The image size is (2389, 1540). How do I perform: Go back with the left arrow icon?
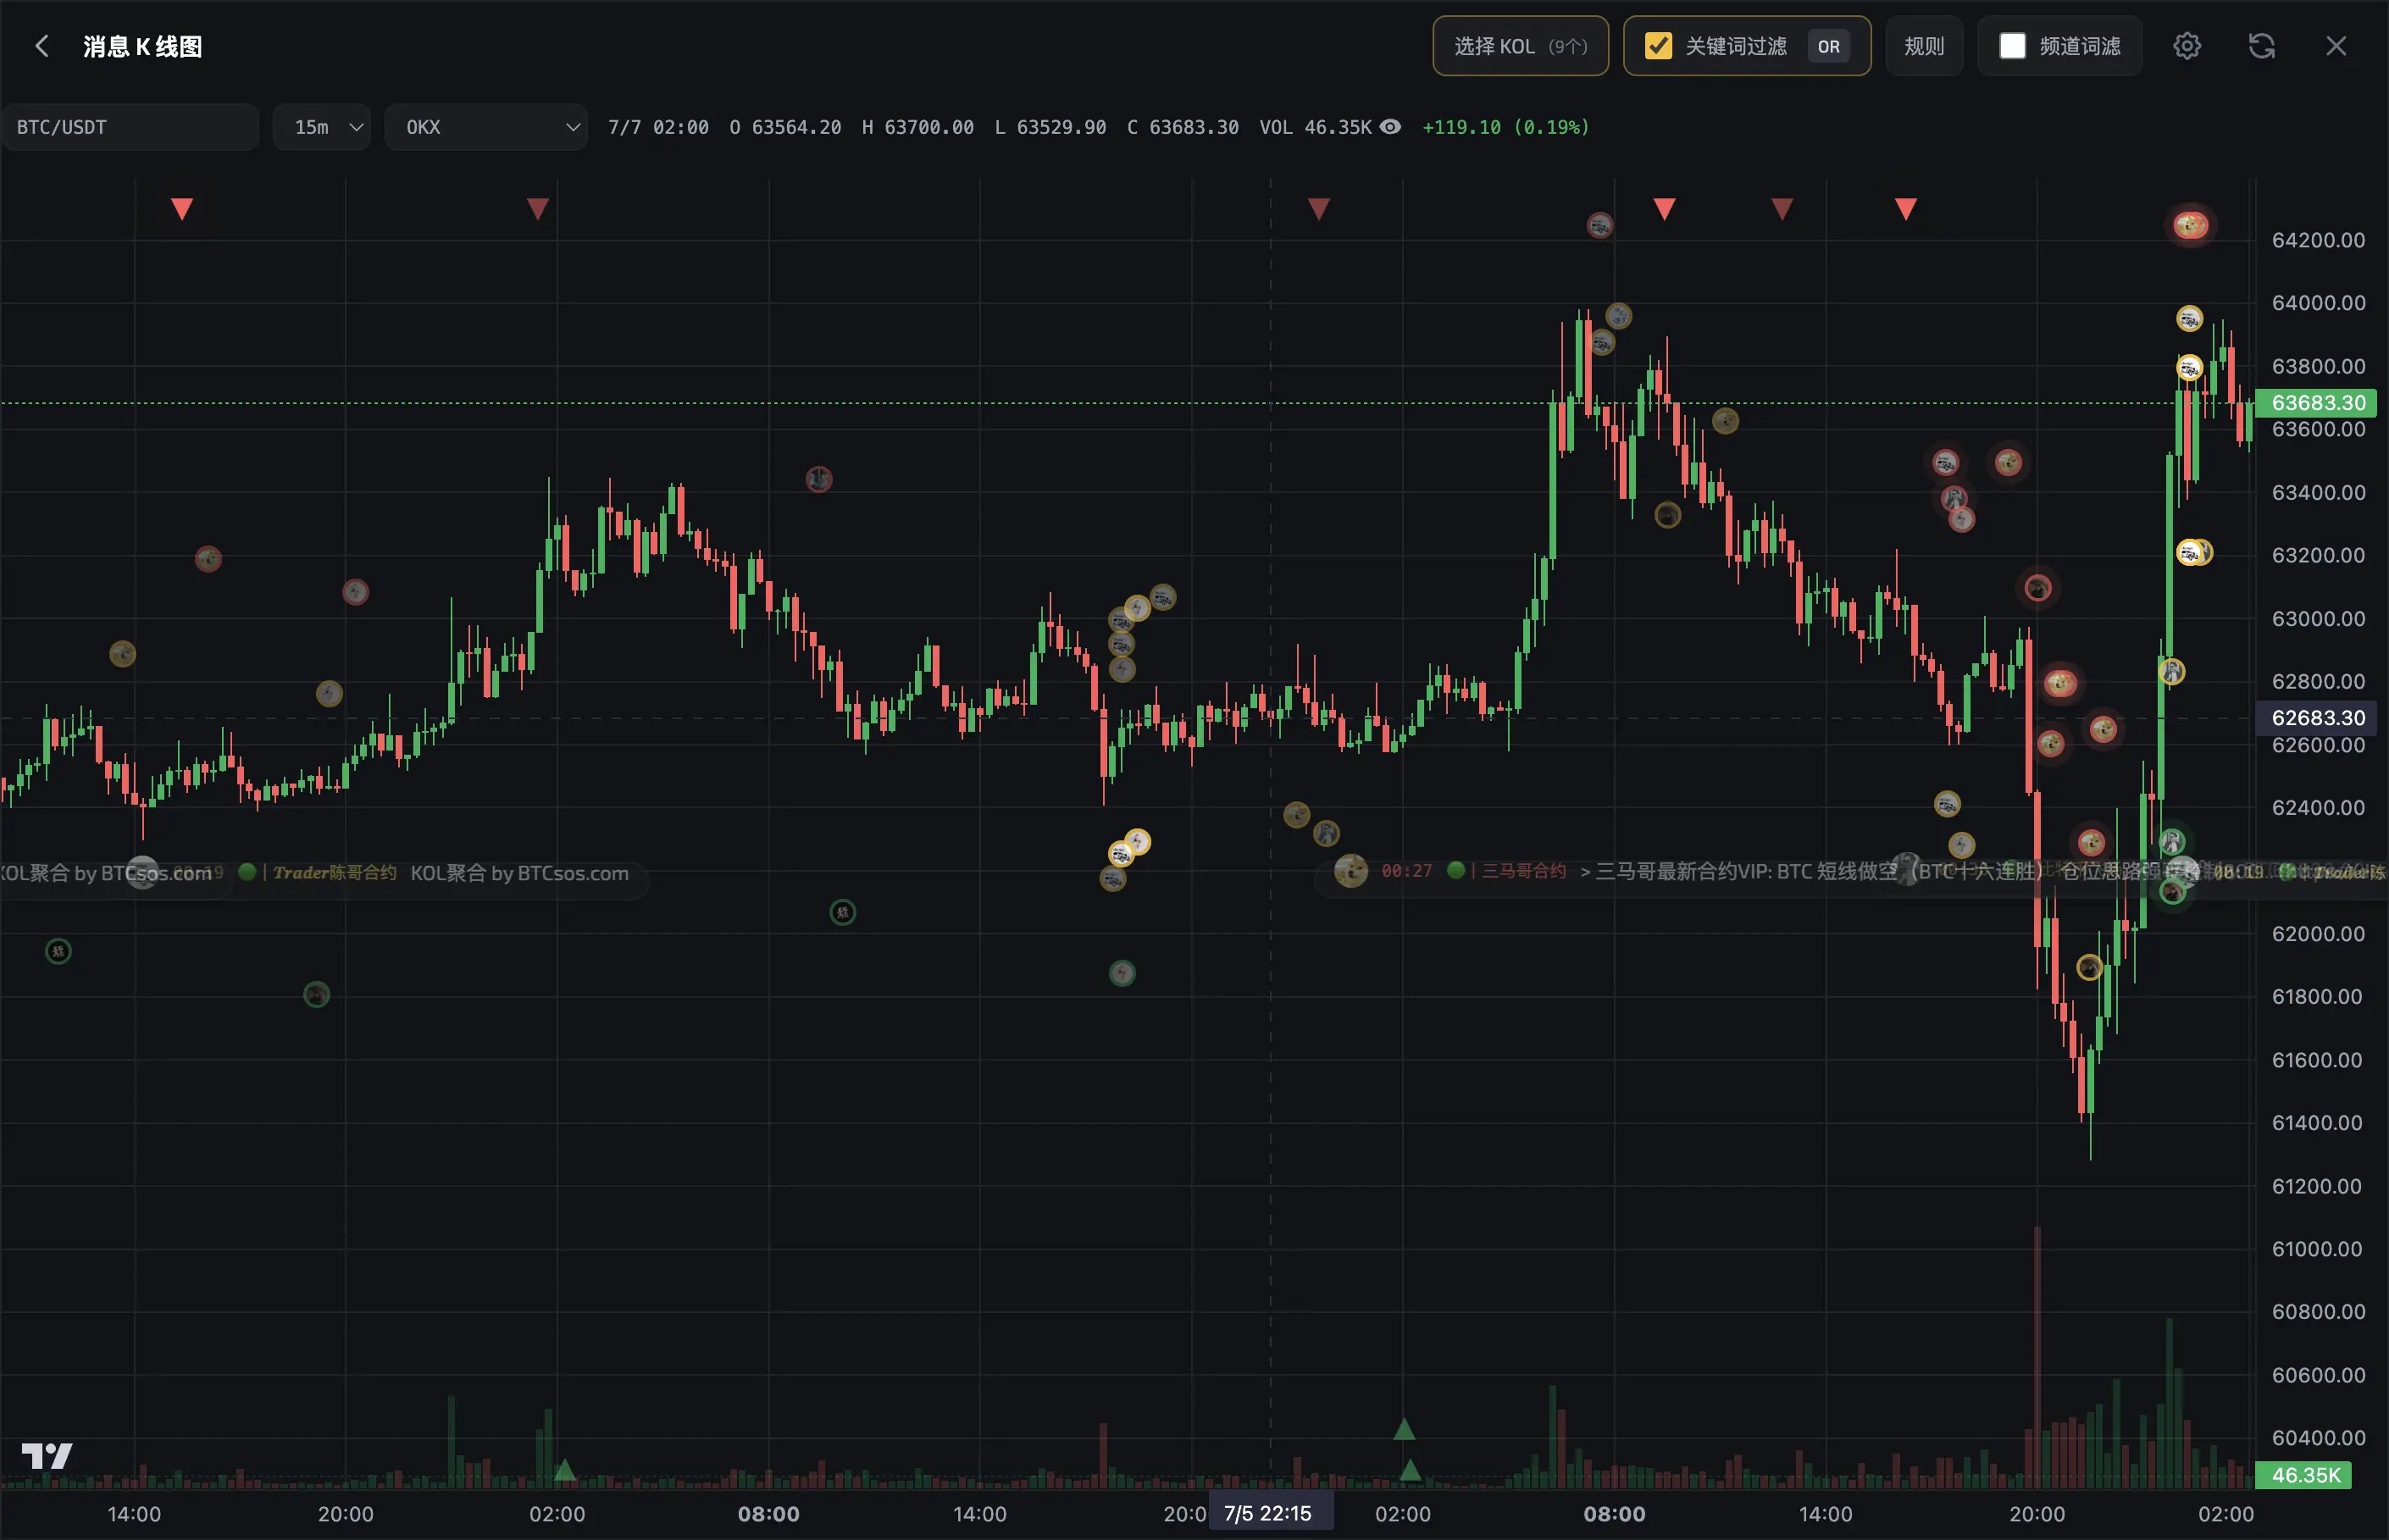(x=41, y=46)
